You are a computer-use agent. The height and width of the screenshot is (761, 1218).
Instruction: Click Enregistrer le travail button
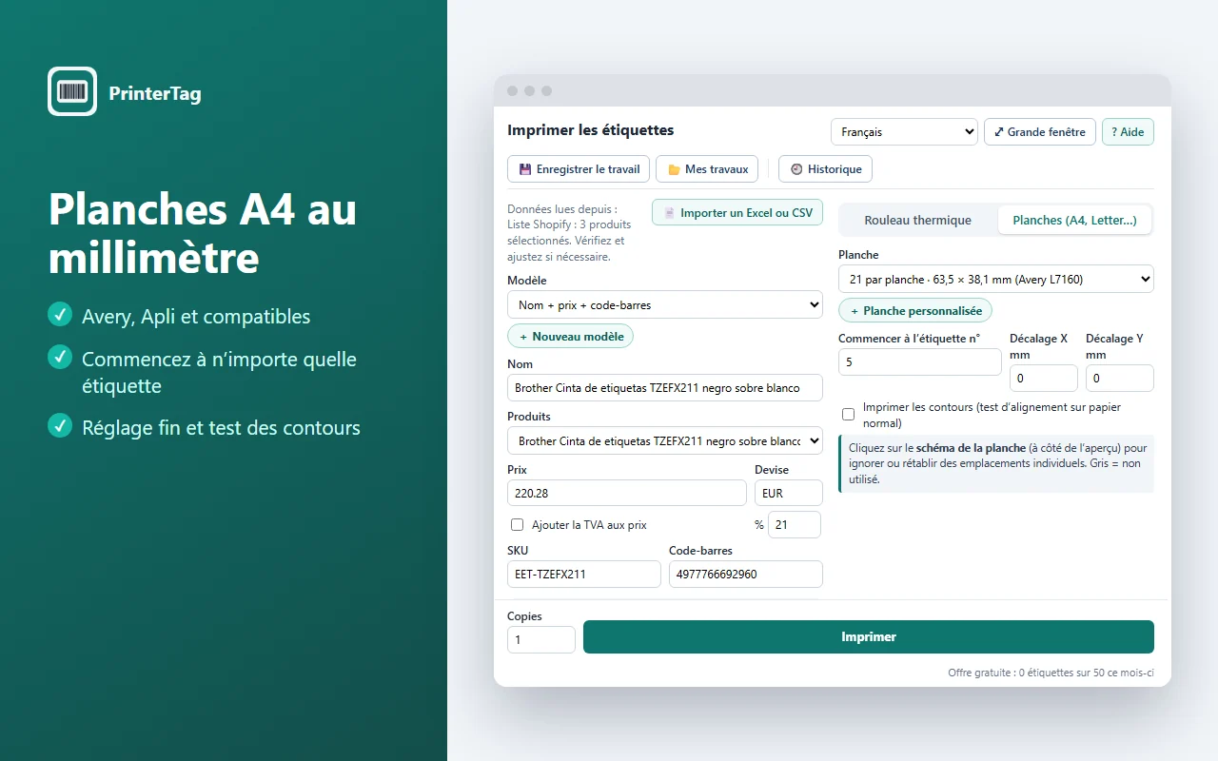(579, 169)
